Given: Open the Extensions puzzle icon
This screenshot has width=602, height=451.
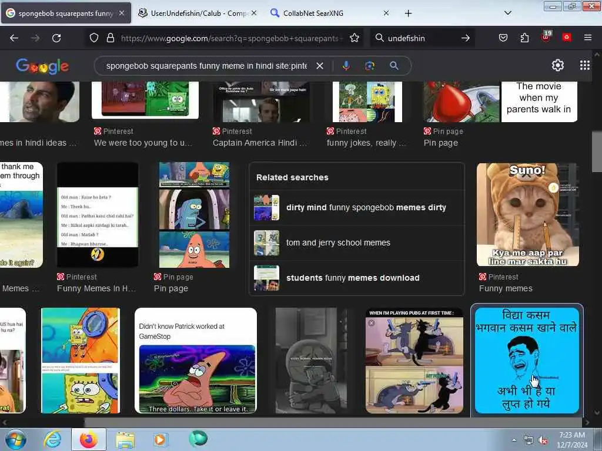Looking at the screenshot, I should click(x=524, y=38).
